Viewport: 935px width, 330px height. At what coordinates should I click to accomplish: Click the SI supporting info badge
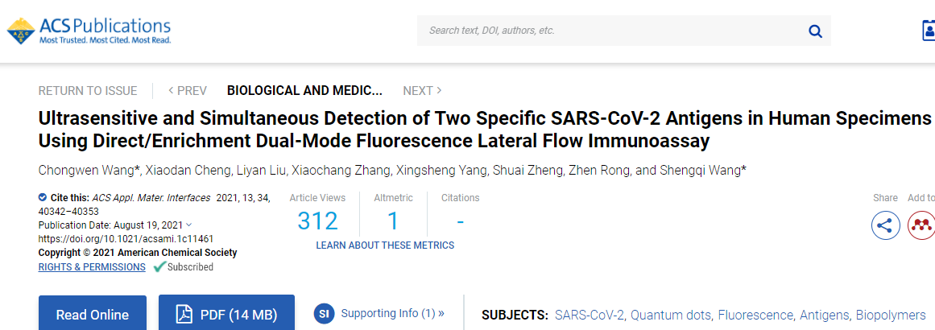325,313
